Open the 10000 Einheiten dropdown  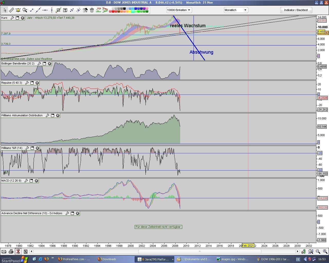179,10
